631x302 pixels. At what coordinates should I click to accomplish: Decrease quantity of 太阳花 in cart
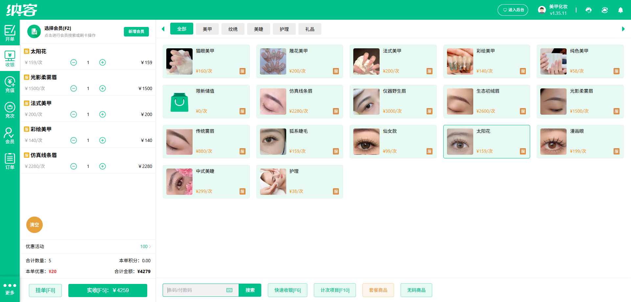[x=74, y=62]
